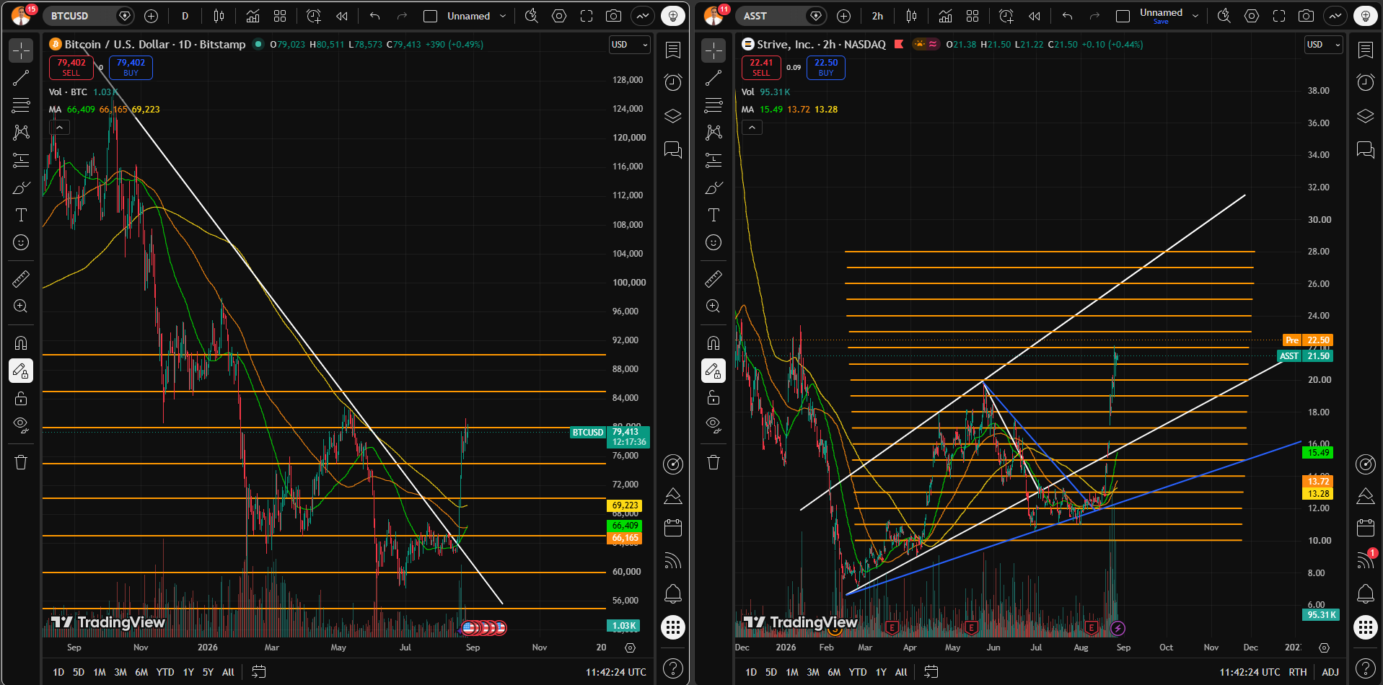Select the brush tool in BTCUSD chart
Screen dimensions: 1383x685
pyautogui.click(x=21, y=187)
